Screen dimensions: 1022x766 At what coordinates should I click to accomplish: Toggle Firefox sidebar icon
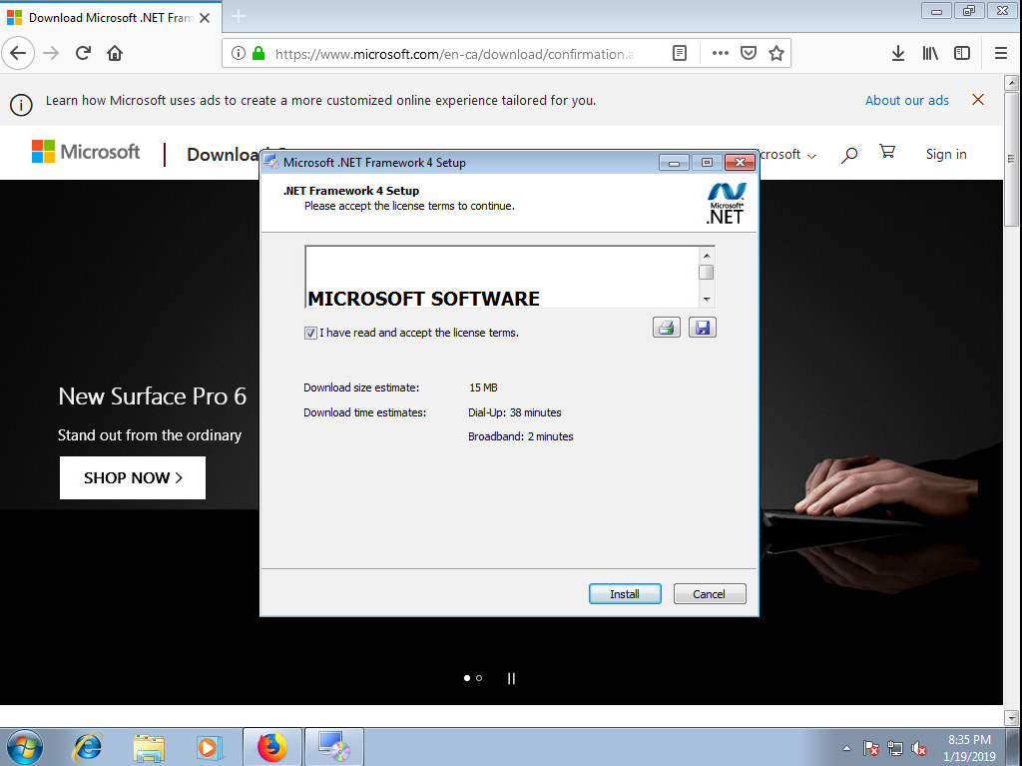coord(962,54)
